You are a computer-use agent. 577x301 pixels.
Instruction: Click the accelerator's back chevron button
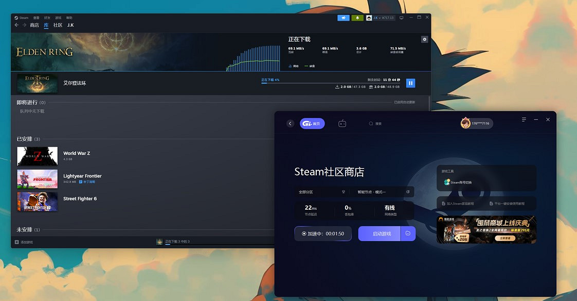click(290, 124)
